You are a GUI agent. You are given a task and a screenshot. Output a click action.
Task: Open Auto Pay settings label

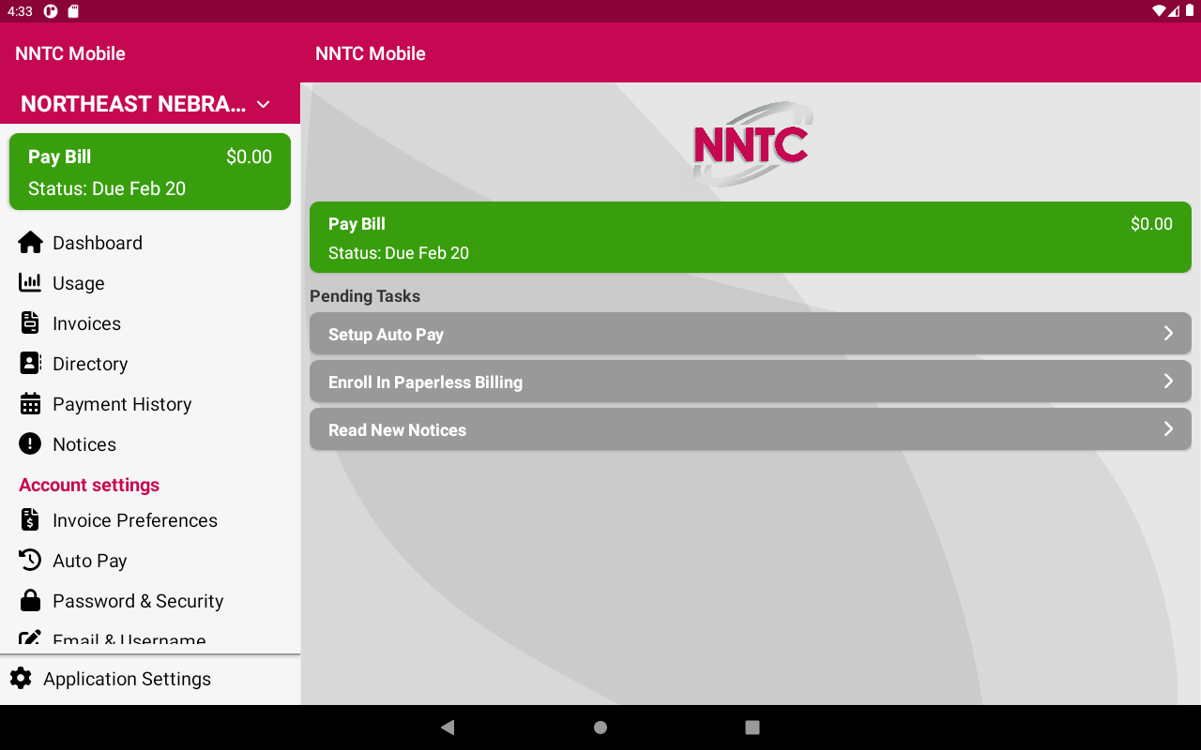[90, 561]
